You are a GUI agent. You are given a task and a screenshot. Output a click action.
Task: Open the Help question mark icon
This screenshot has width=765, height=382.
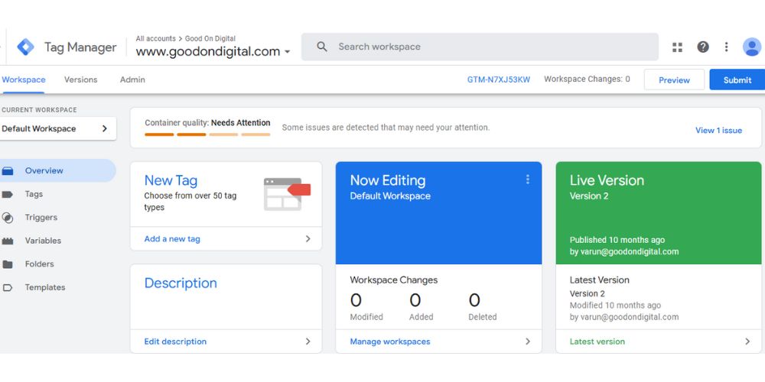(x=703, y=47)
